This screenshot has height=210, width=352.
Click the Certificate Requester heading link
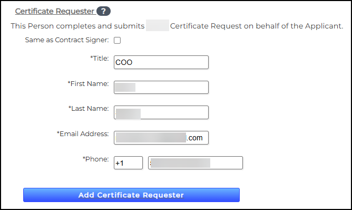pos(55,11)
